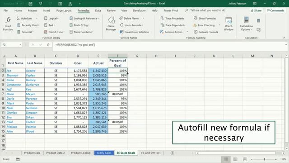Open the File menu tab
Screen dimensions: 289x163
tap(5, 10)
